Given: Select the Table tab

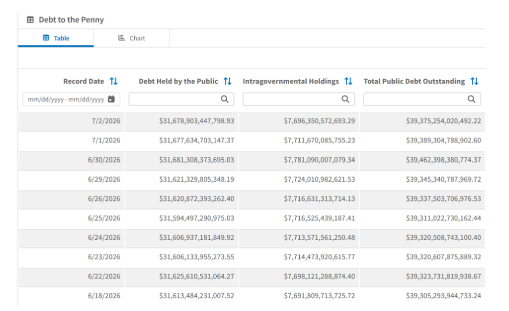Looking at the screenshot, I should click(56, 38).
